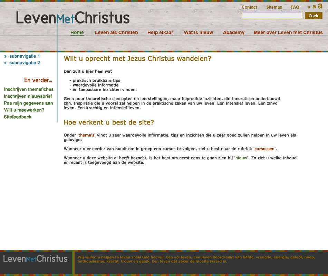Go to Help elkaar section

(x=160, y=33)
